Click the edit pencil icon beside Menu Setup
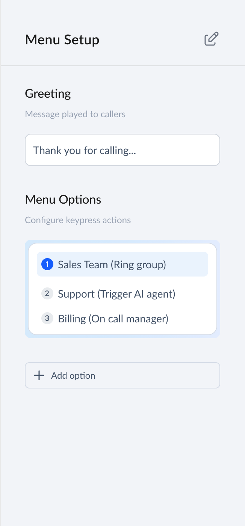 pos(211,39)
